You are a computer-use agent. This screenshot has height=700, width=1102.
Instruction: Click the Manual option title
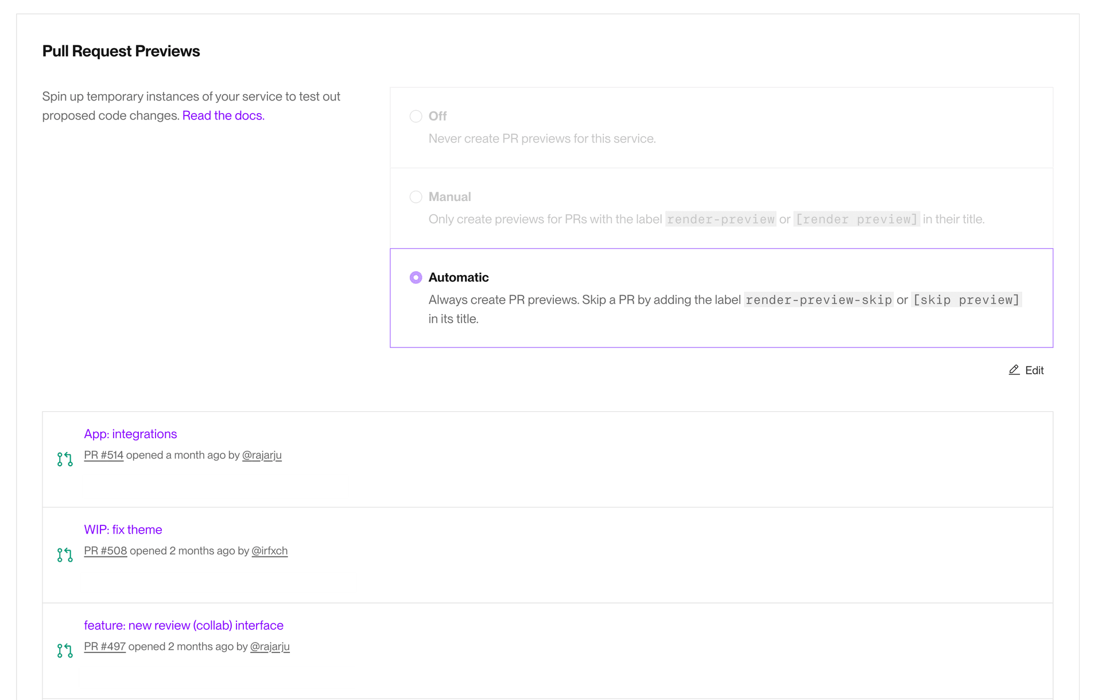pos(449,197)
